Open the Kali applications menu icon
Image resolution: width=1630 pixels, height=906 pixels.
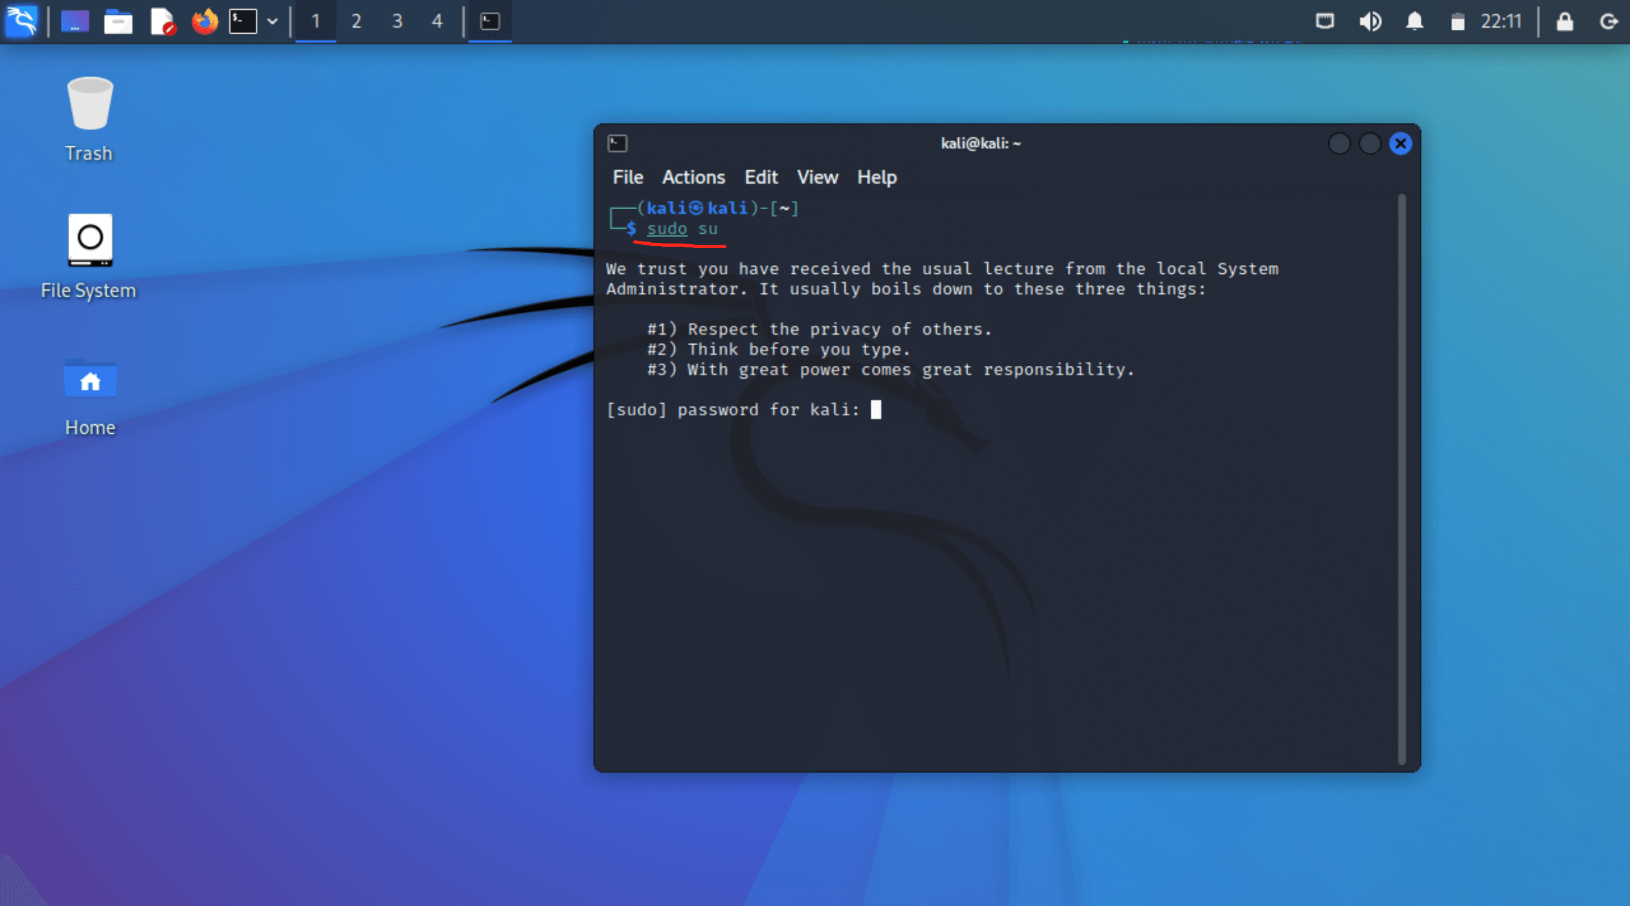pos(21,21)
